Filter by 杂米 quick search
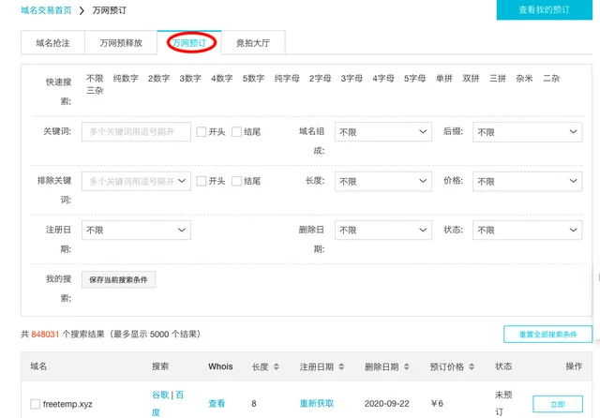600x418 pixels. [x=524, y=79]
